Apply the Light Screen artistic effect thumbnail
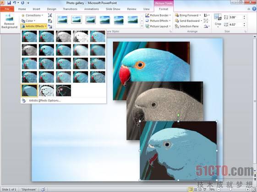The width and height of the screenshot is (257, 192). tap(29, 63)
